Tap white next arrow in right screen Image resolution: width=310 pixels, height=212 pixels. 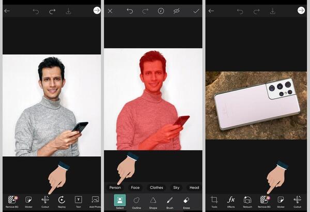point(301,10)
